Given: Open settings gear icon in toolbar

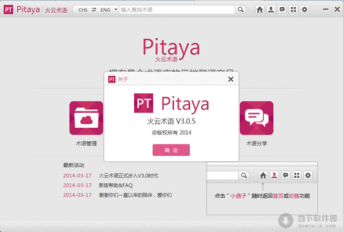Looking at the screenshot, I should click(x=304, y=10).
